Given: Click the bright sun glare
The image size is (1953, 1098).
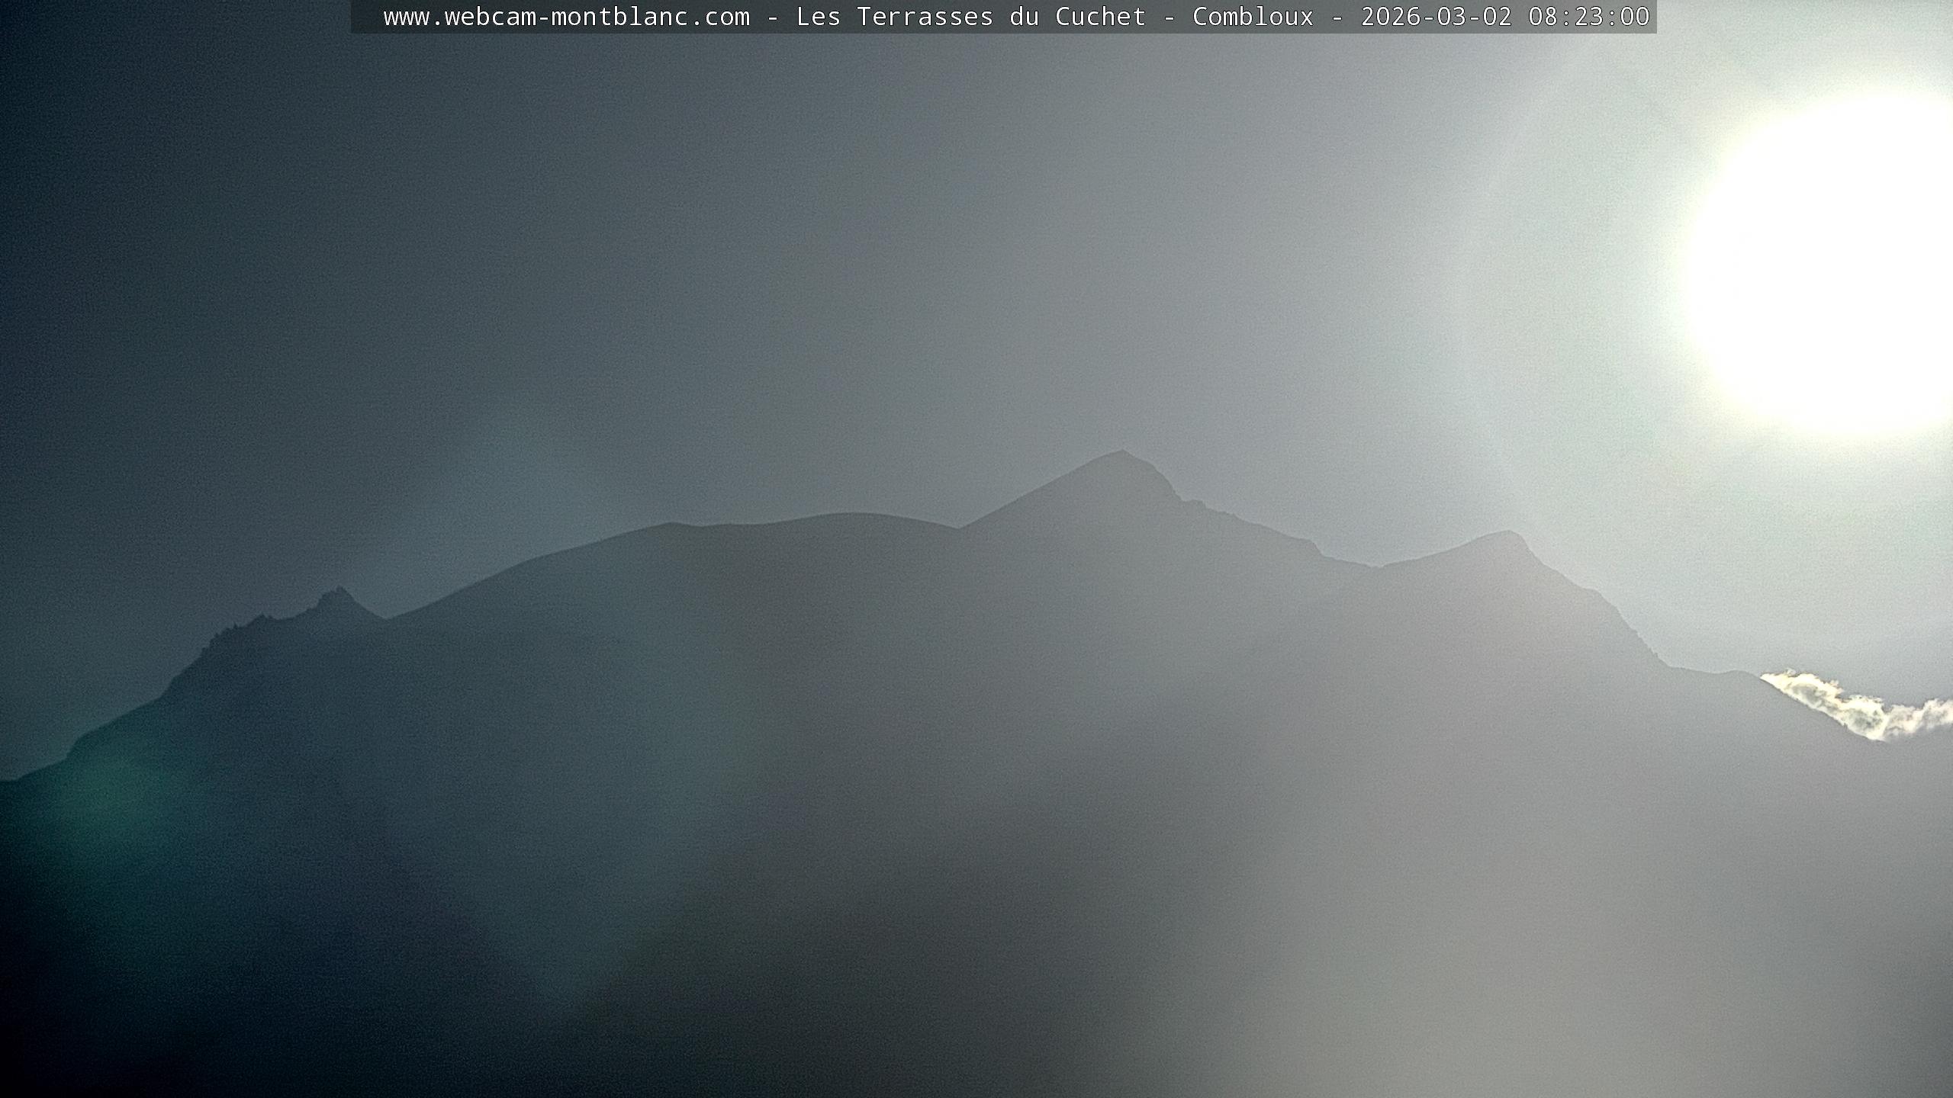Looking at the screenshot, I should click(x=1831, y=267).
